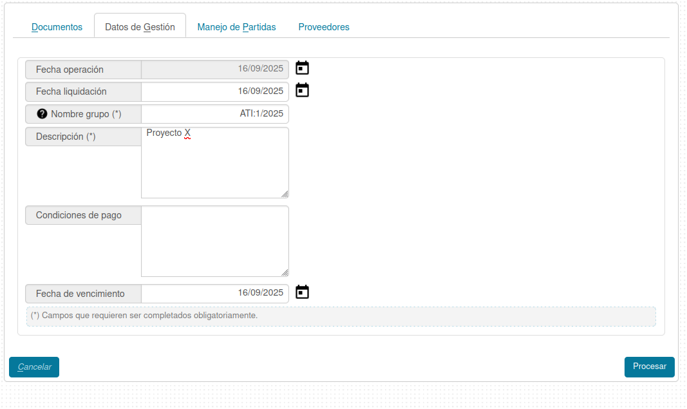Switch to the Documentos tab
Image resolution: width=687 pixels, height=409 pixels.
tap(57, 27)
